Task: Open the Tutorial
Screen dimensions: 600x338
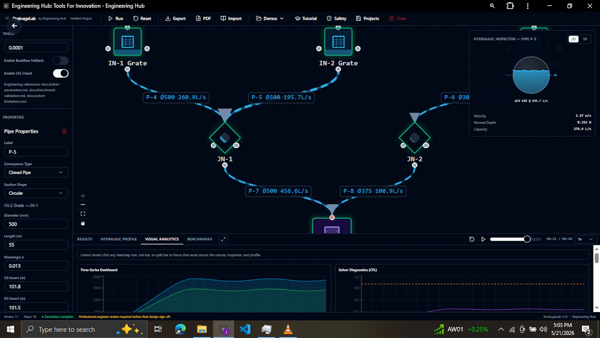Action: (306, 18)
